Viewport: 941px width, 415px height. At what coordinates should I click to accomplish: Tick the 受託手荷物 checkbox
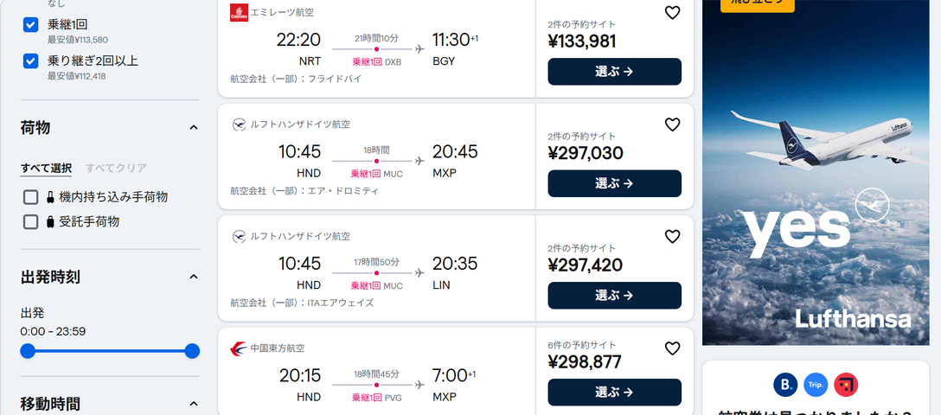coord(31,221)
